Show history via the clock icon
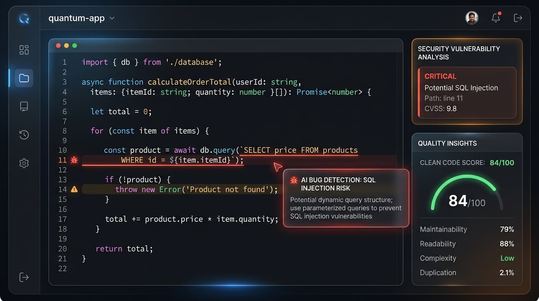539x301 pixels. pyautogui.click(x=24, y=135)
